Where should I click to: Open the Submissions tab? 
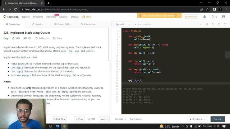(88, 24)
